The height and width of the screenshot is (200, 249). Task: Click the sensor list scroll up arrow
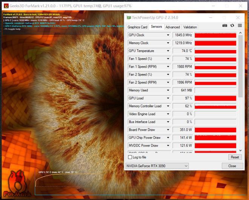click(240, 33)
